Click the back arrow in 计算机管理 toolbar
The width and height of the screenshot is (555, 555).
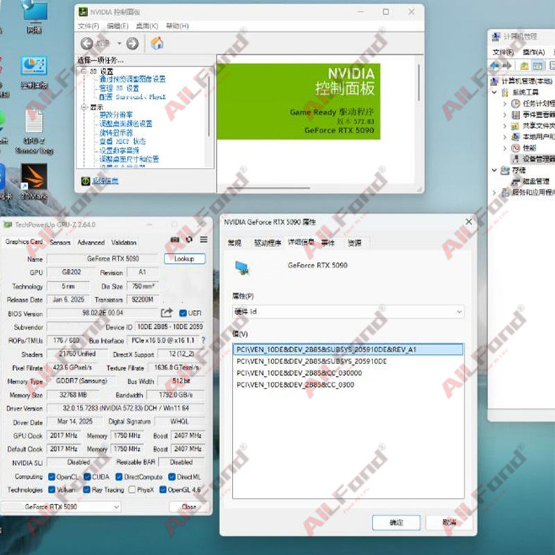(495, 66)
